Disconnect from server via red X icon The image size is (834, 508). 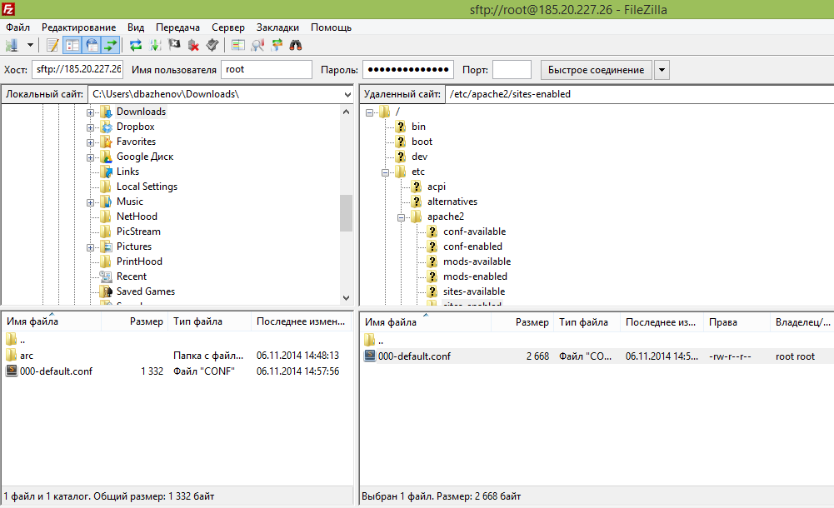click(x=193, y=45)
